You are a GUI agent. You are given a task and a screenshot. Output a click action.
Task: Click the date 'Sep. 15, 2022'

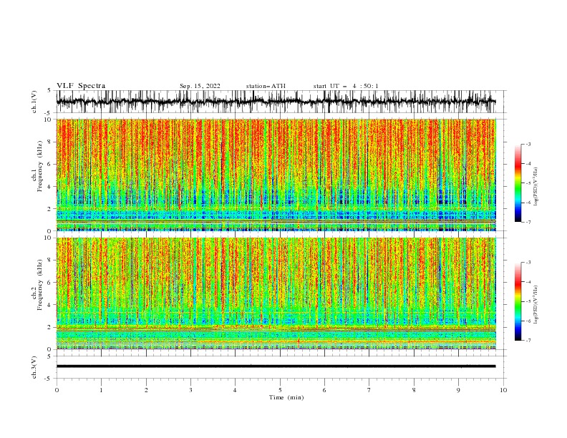pyautogui.click(x=200, y=86)
